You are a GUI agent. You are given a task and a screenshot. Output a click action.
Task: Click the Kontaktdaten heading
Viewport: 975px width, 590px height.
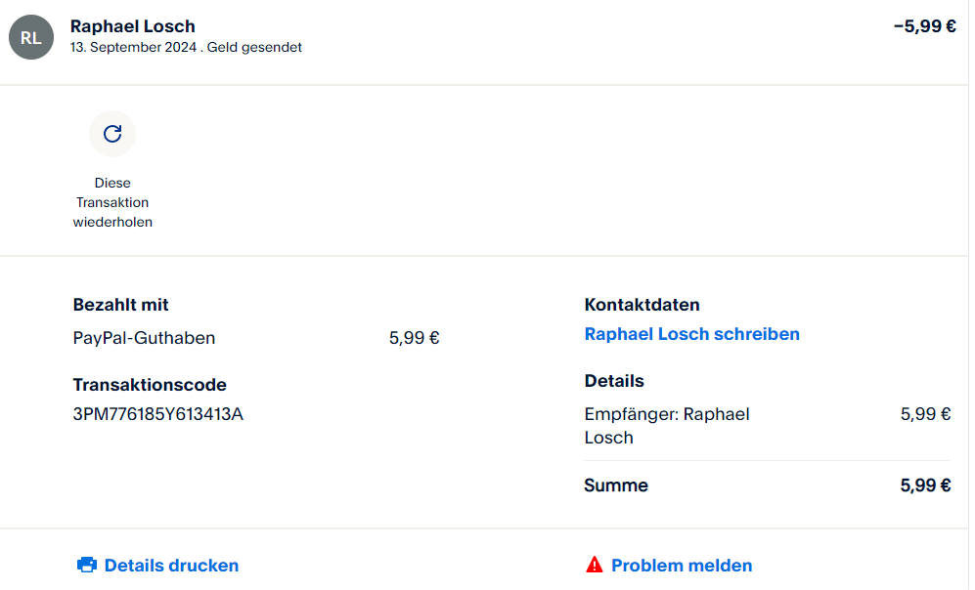click(643, 305)
